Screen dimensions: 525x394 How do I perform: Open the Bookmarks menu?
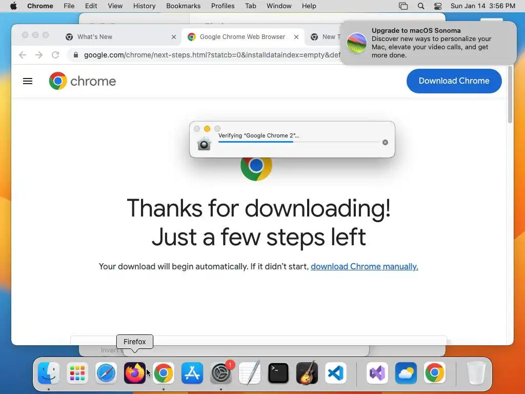183,6
